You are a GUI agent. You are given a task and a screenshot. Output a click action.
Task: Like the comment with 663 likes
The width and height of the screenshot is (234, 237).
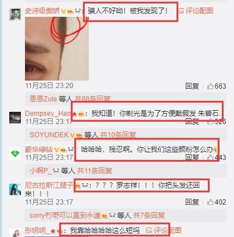coord(210,86)
